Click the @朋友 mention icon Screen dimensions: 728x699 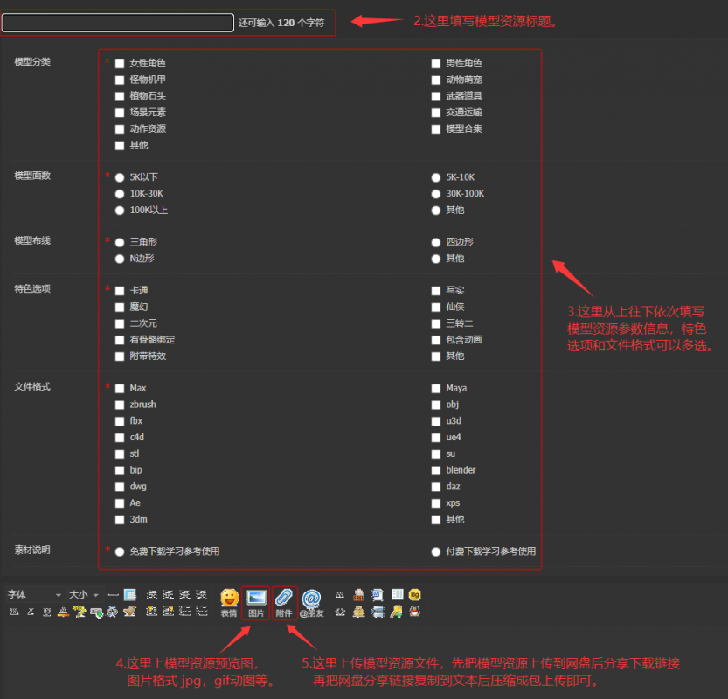click(311, 603)
